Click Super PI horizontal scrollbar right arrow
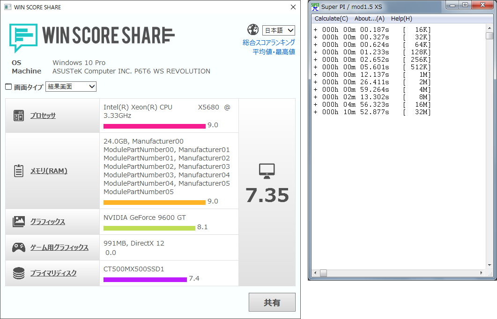 481,273
